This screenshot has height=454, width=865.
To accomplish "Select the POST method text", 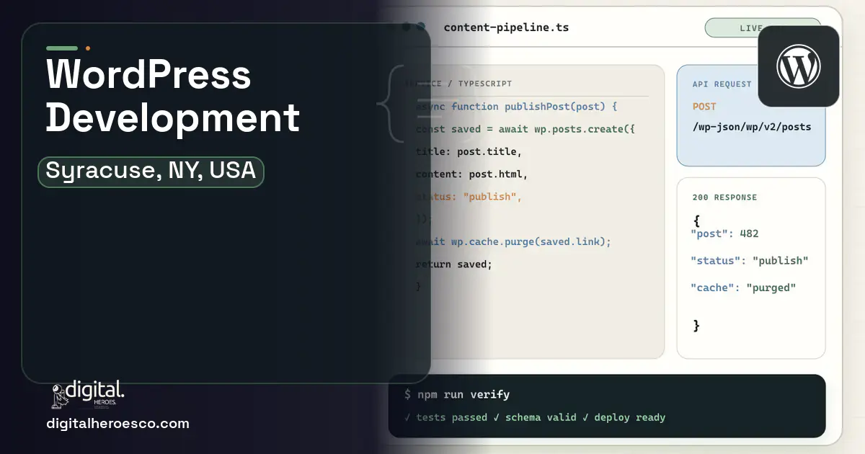I will [x=704, y=107].
